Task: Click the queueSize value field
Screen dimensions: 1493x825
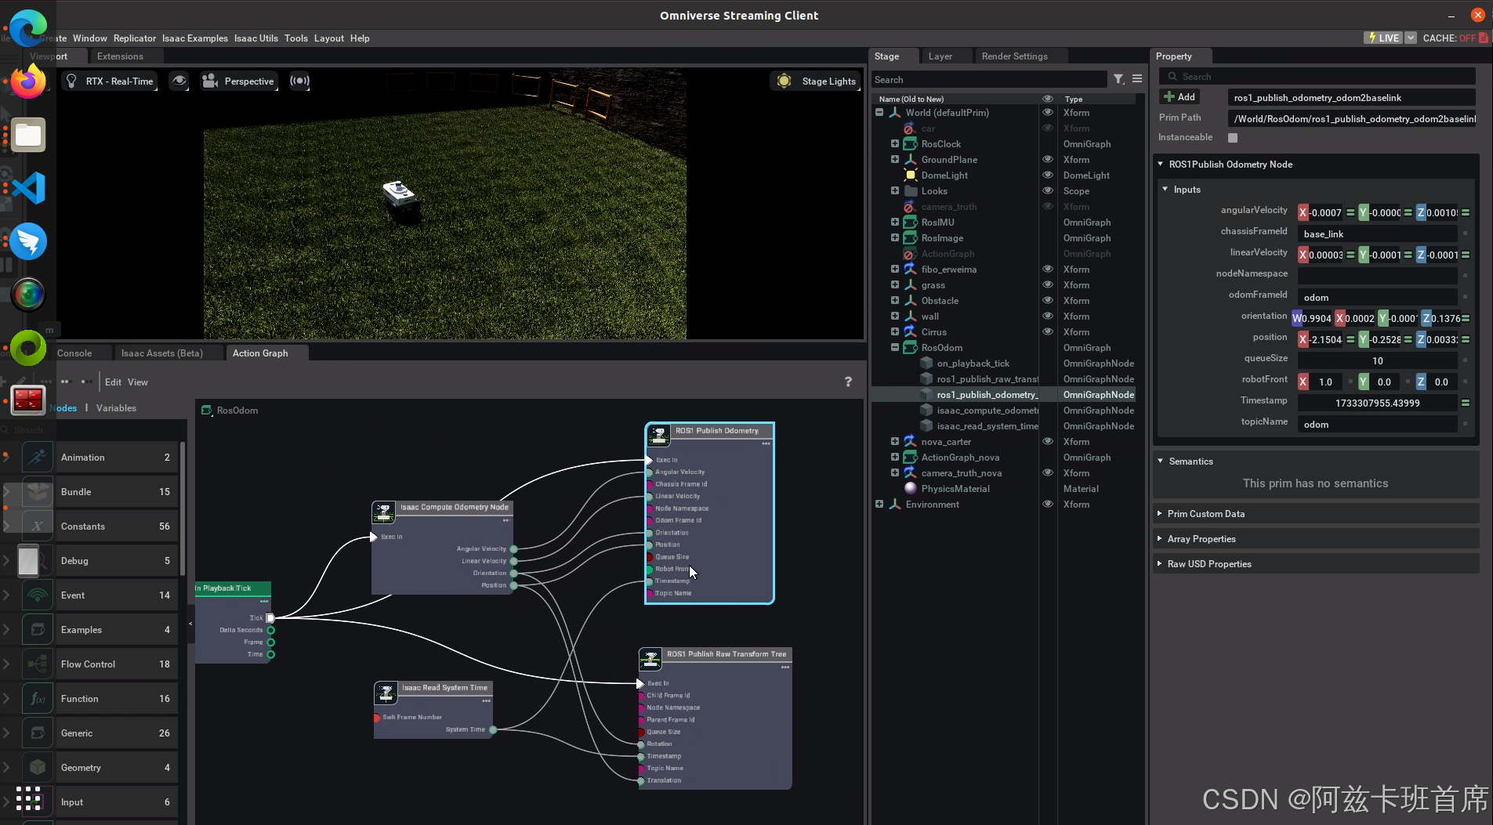Action: [1378, 360]
